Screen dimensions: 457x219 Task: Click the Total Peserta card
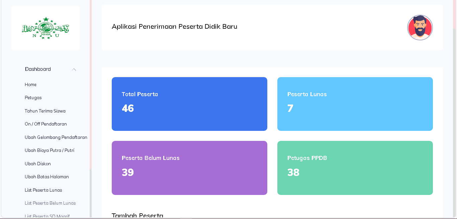point(189,104)
